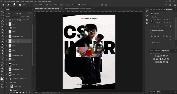Click the foreground color swatch
Viewport: 177px width, 94px height.
(x=2, y=79)
